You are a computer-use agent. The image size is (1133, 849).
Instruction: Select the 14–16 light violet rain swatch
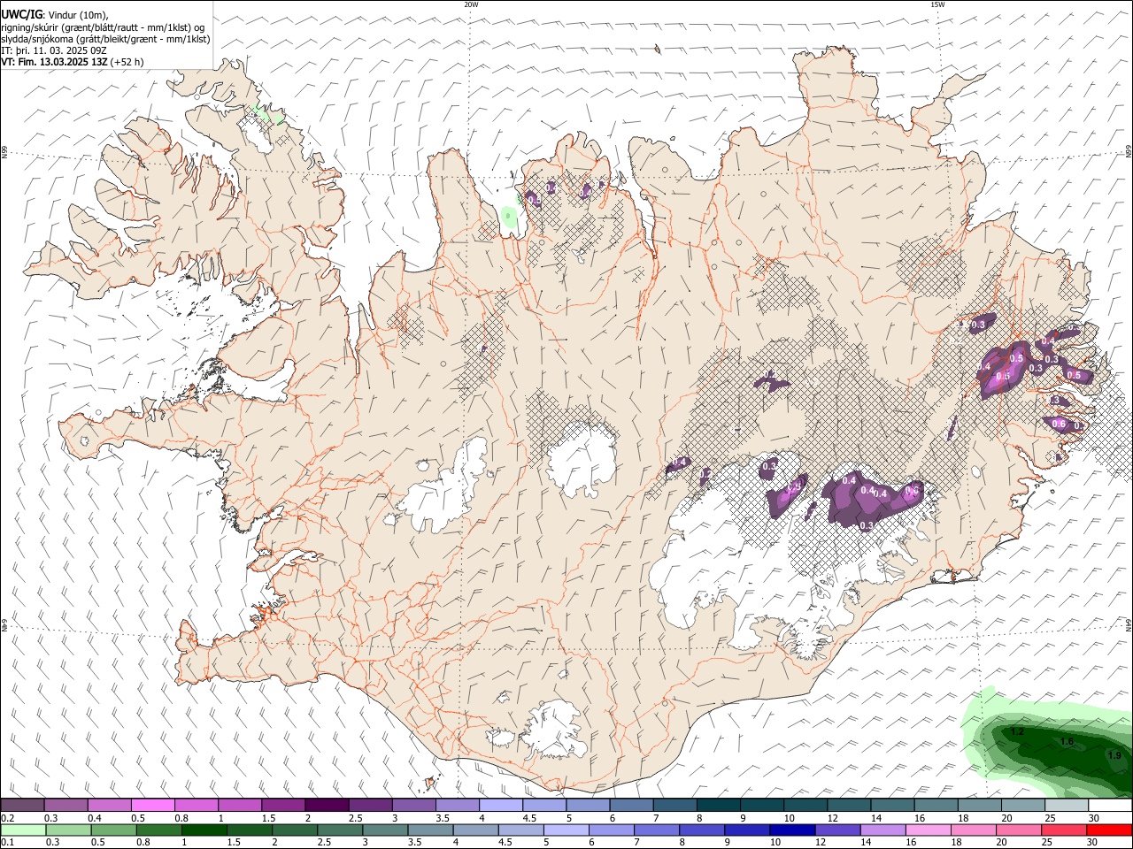point(883,830)
